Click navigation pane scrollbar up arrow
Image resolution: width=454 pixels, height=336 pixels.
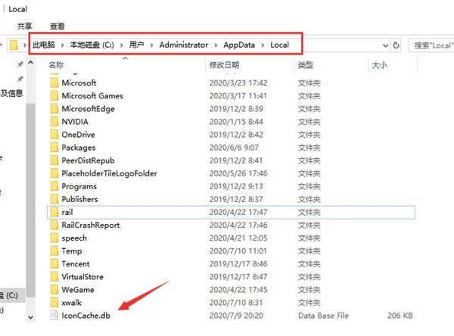(31, 63)
